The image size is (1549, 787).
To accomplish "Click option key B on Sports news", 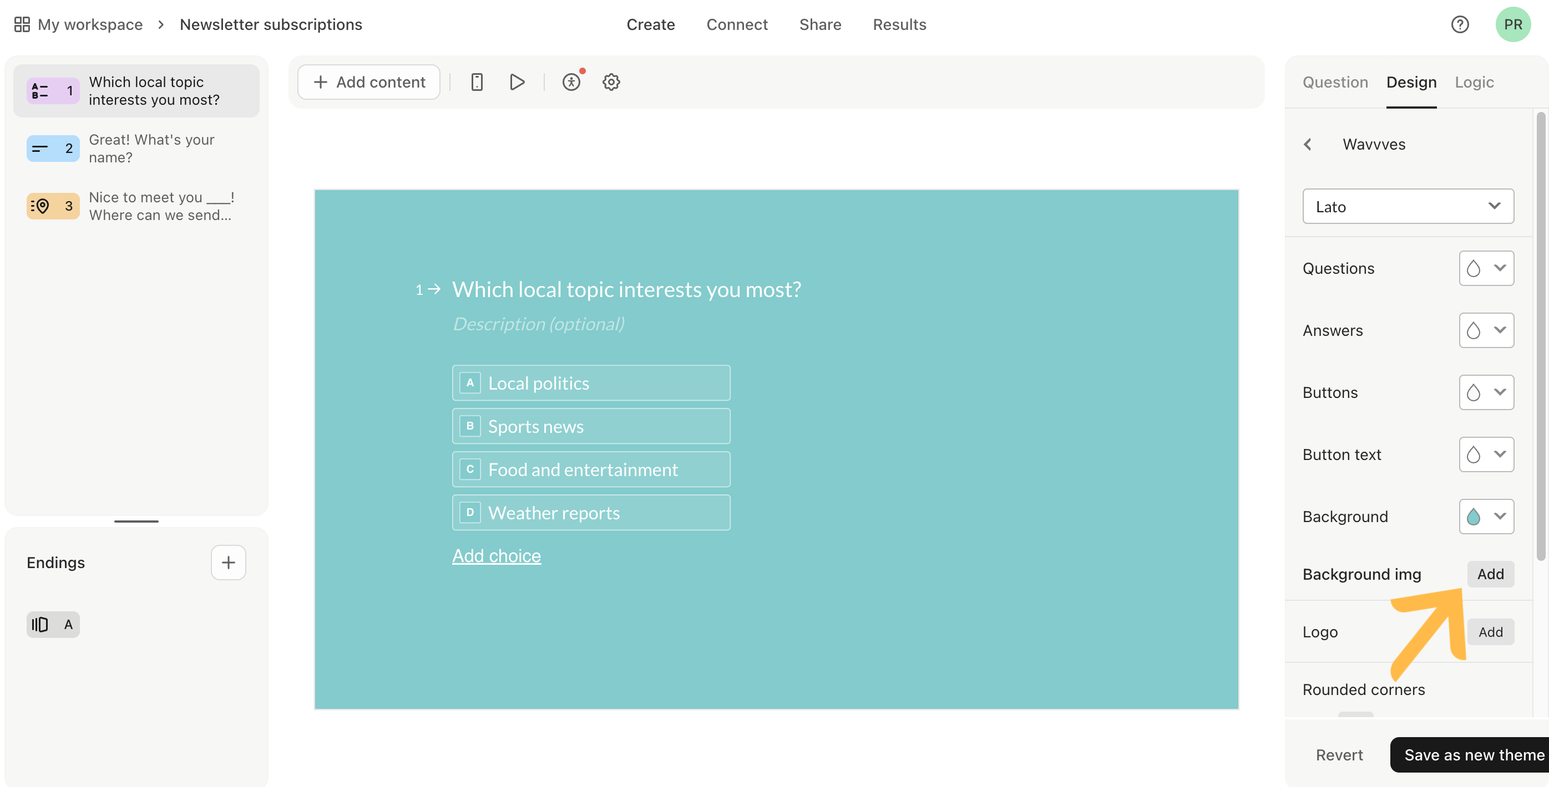I will [x=470, y=426].
